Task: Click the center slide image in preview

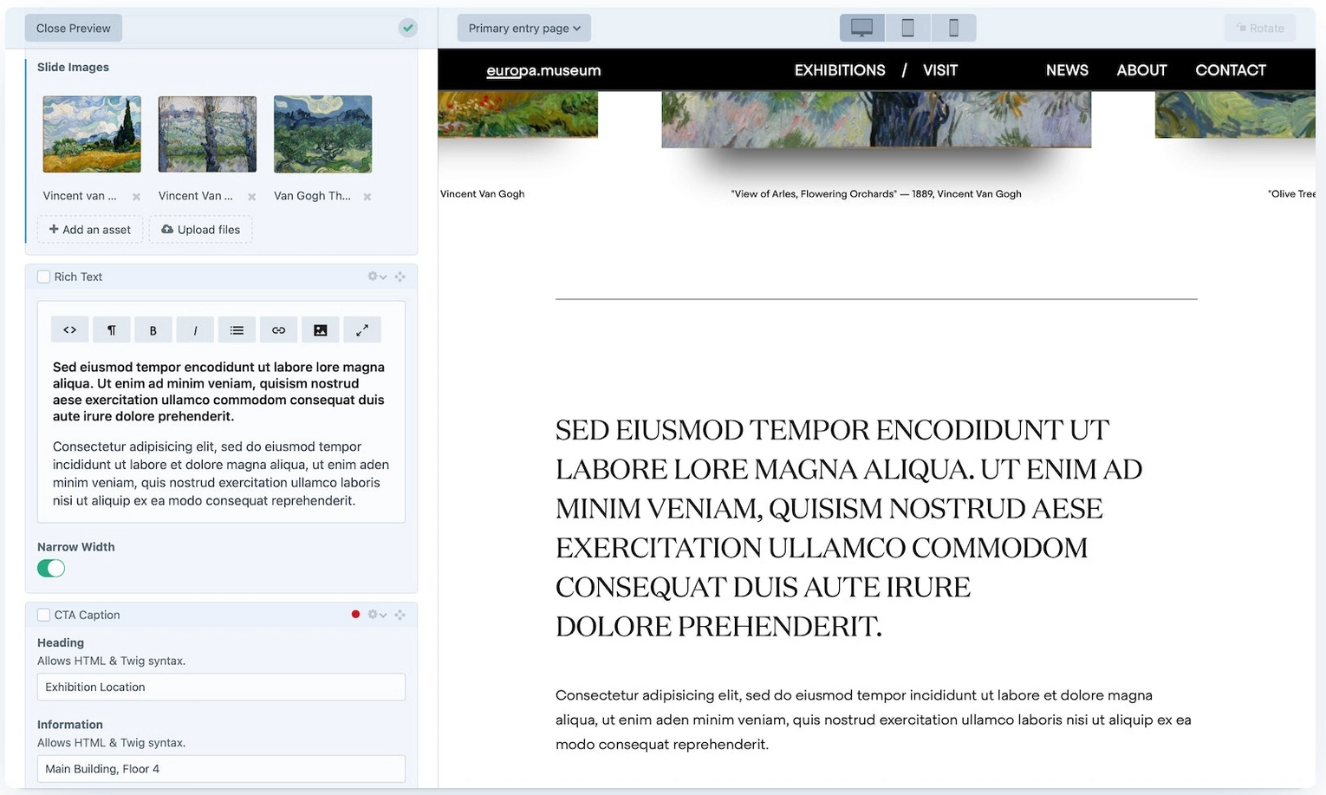Action: pos(876,119)
